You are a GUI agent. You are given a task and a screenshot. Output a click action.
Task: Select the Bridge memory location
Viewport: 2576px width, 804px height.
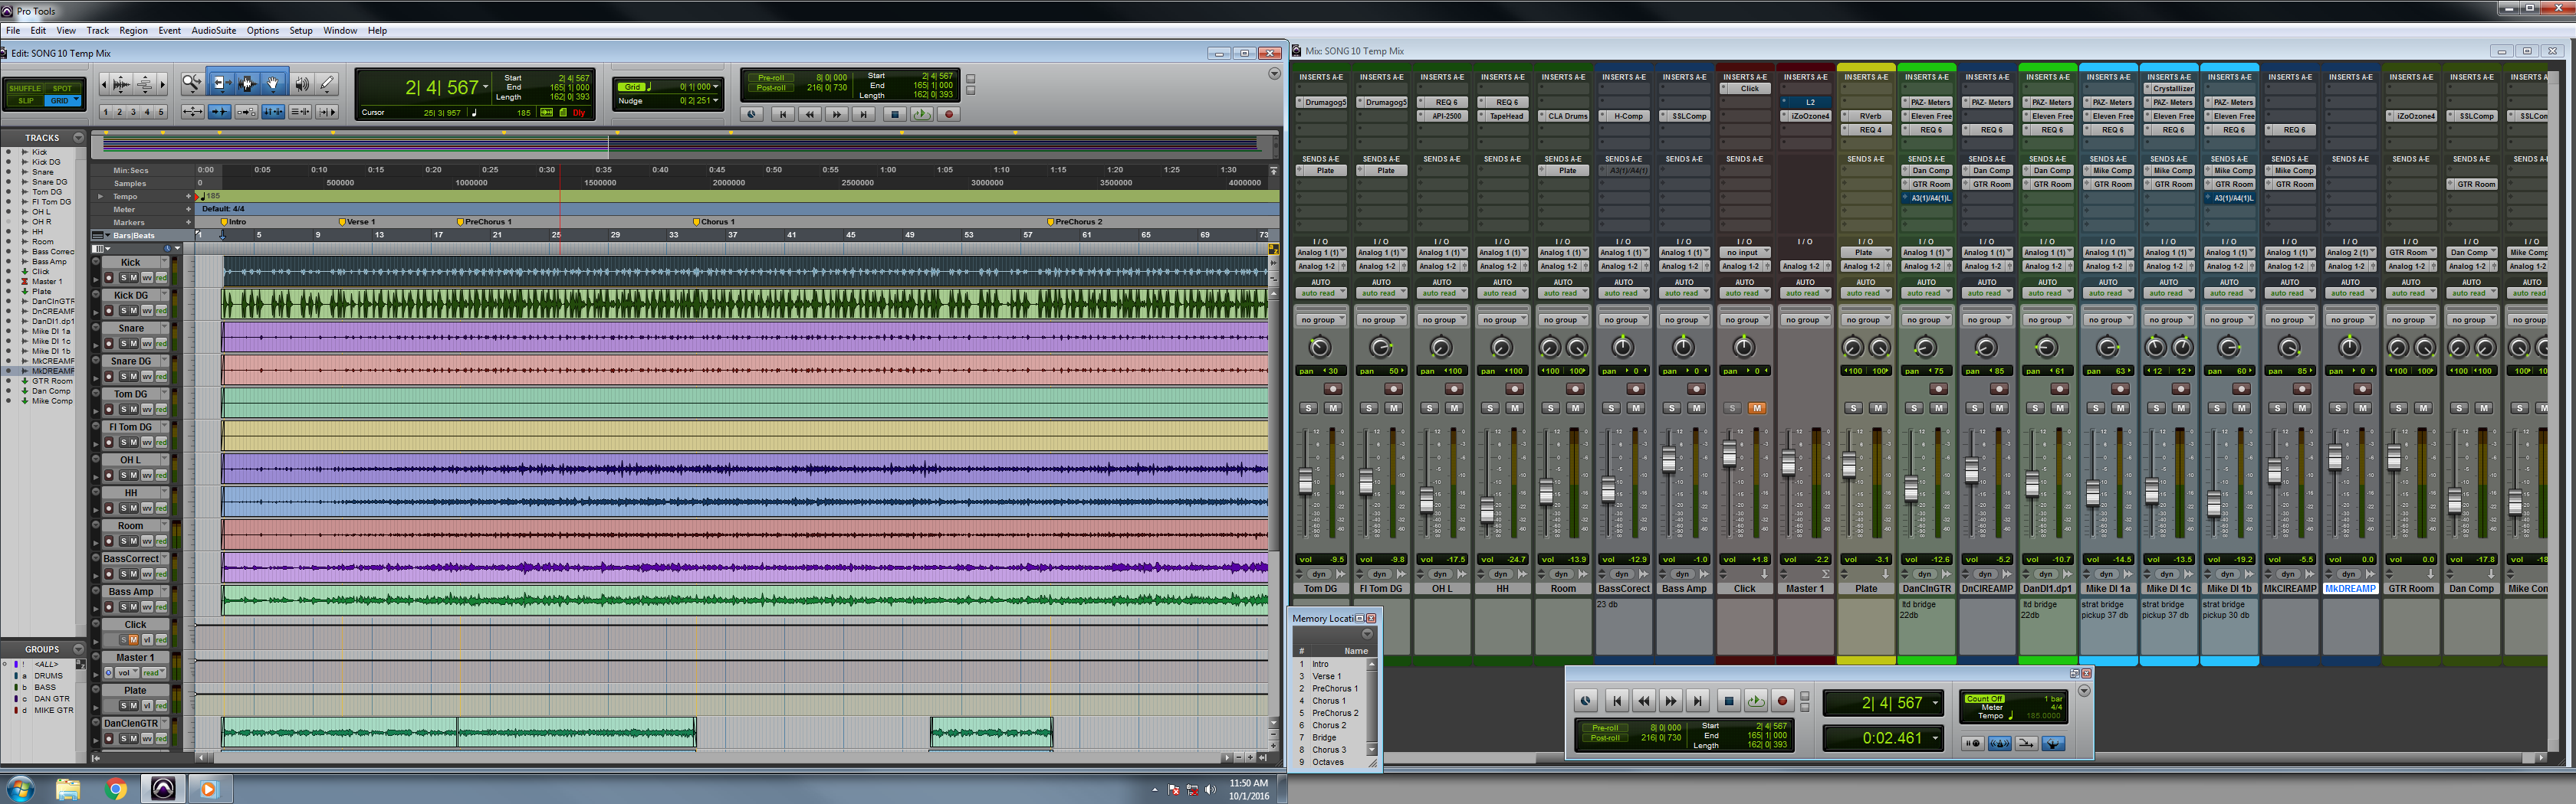1323,738
